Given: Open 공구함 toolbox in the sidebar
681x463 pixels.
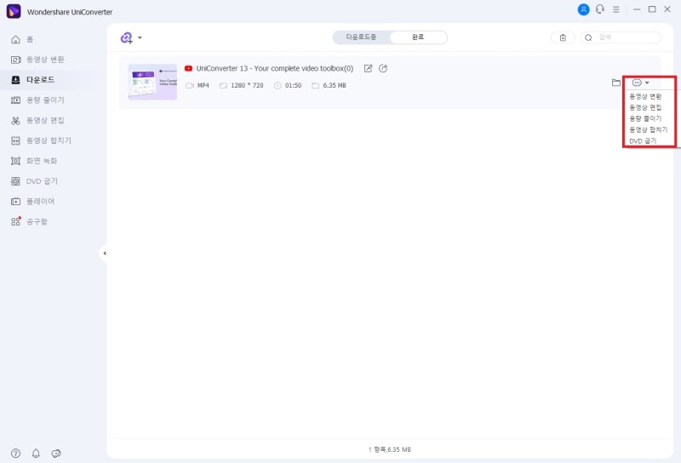Looking at the screenshot, I should (x=29, y=221).
